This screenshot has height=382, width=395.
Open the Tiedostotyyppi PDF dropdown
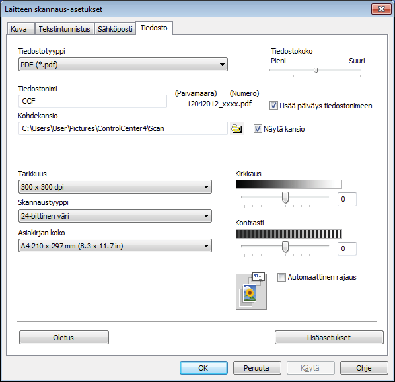(123, 65)
